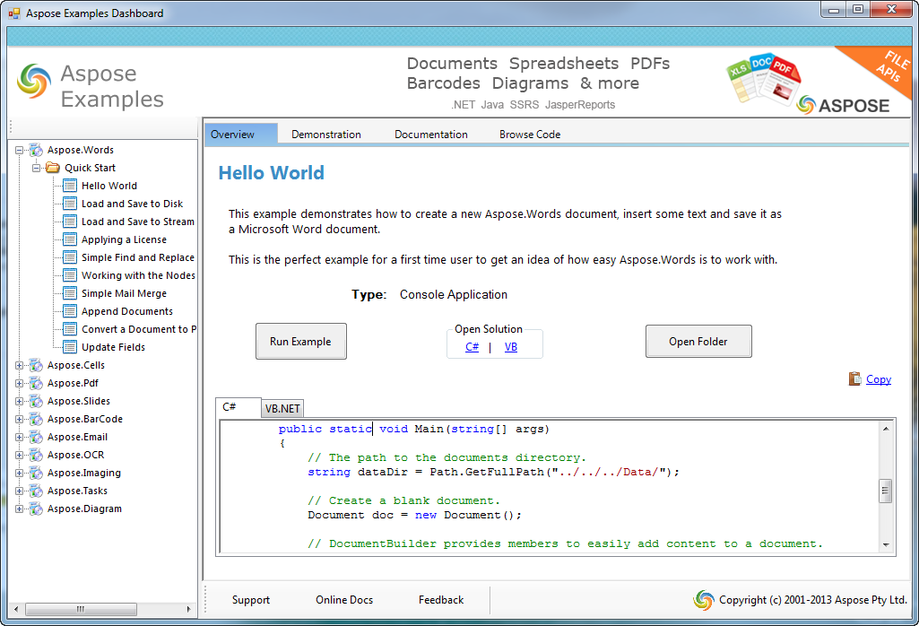Viewport: 919px width, 626px height.
Task: Click the Aspose.Words product icon
Action: click(37, 150)
